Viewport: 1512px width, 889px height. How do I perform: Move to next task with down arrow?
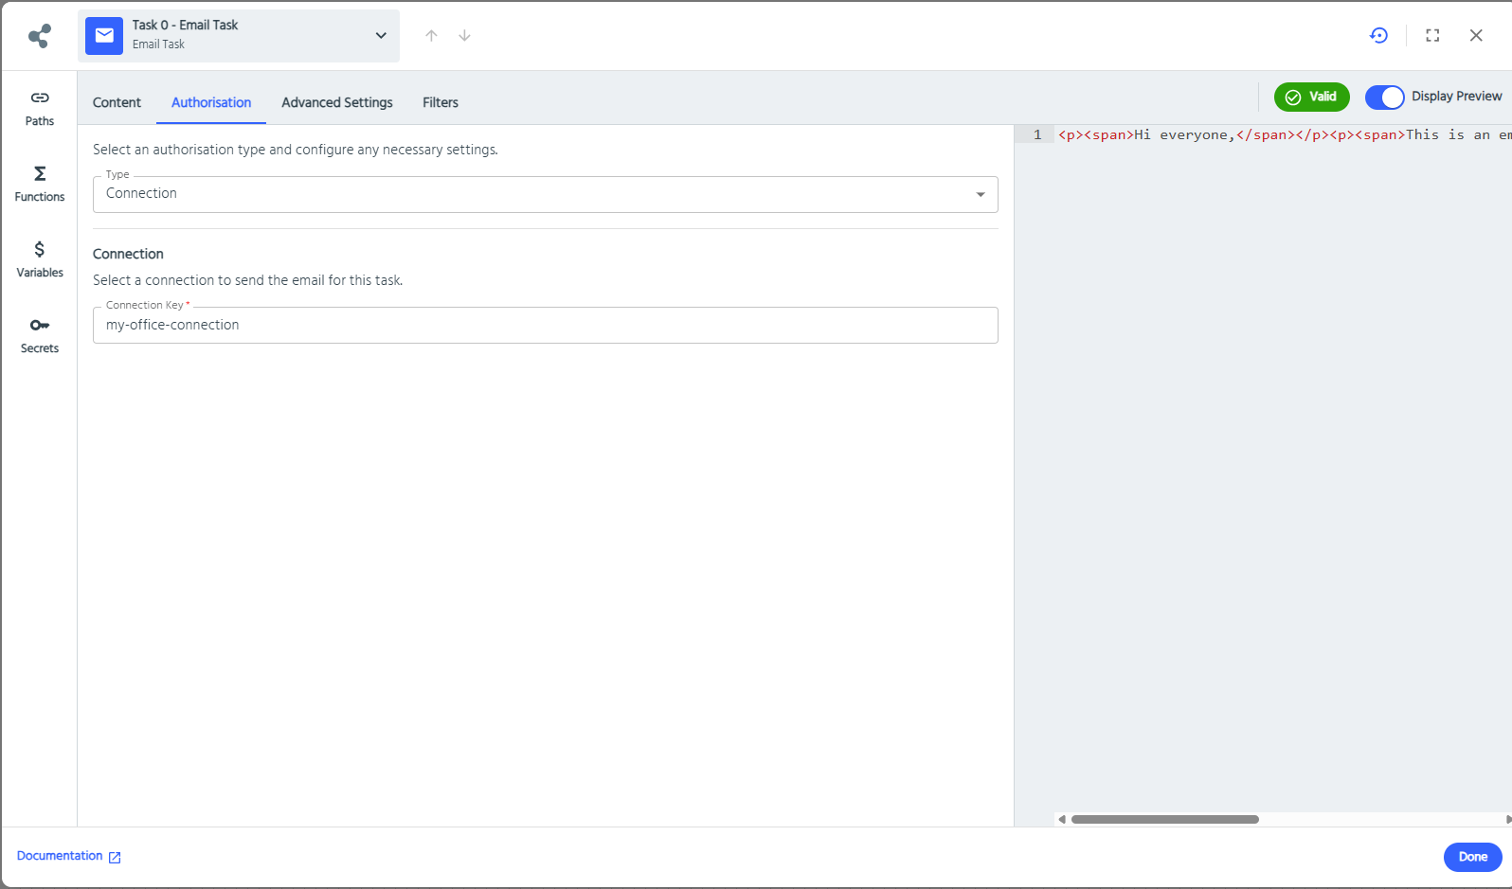coord(464,35)
